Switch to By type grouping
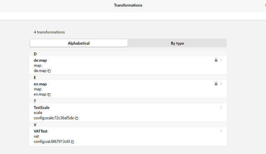This screenshot has height=154, width=266. coord(177,43)
